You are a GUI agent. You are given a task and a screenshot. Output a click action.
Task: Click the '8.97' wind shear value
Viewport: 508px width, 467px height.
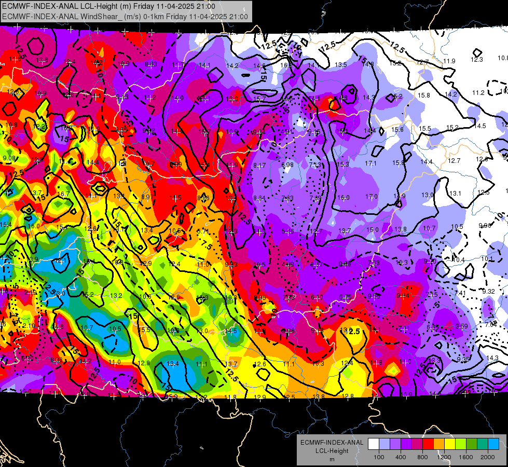(x=147, y=197)
